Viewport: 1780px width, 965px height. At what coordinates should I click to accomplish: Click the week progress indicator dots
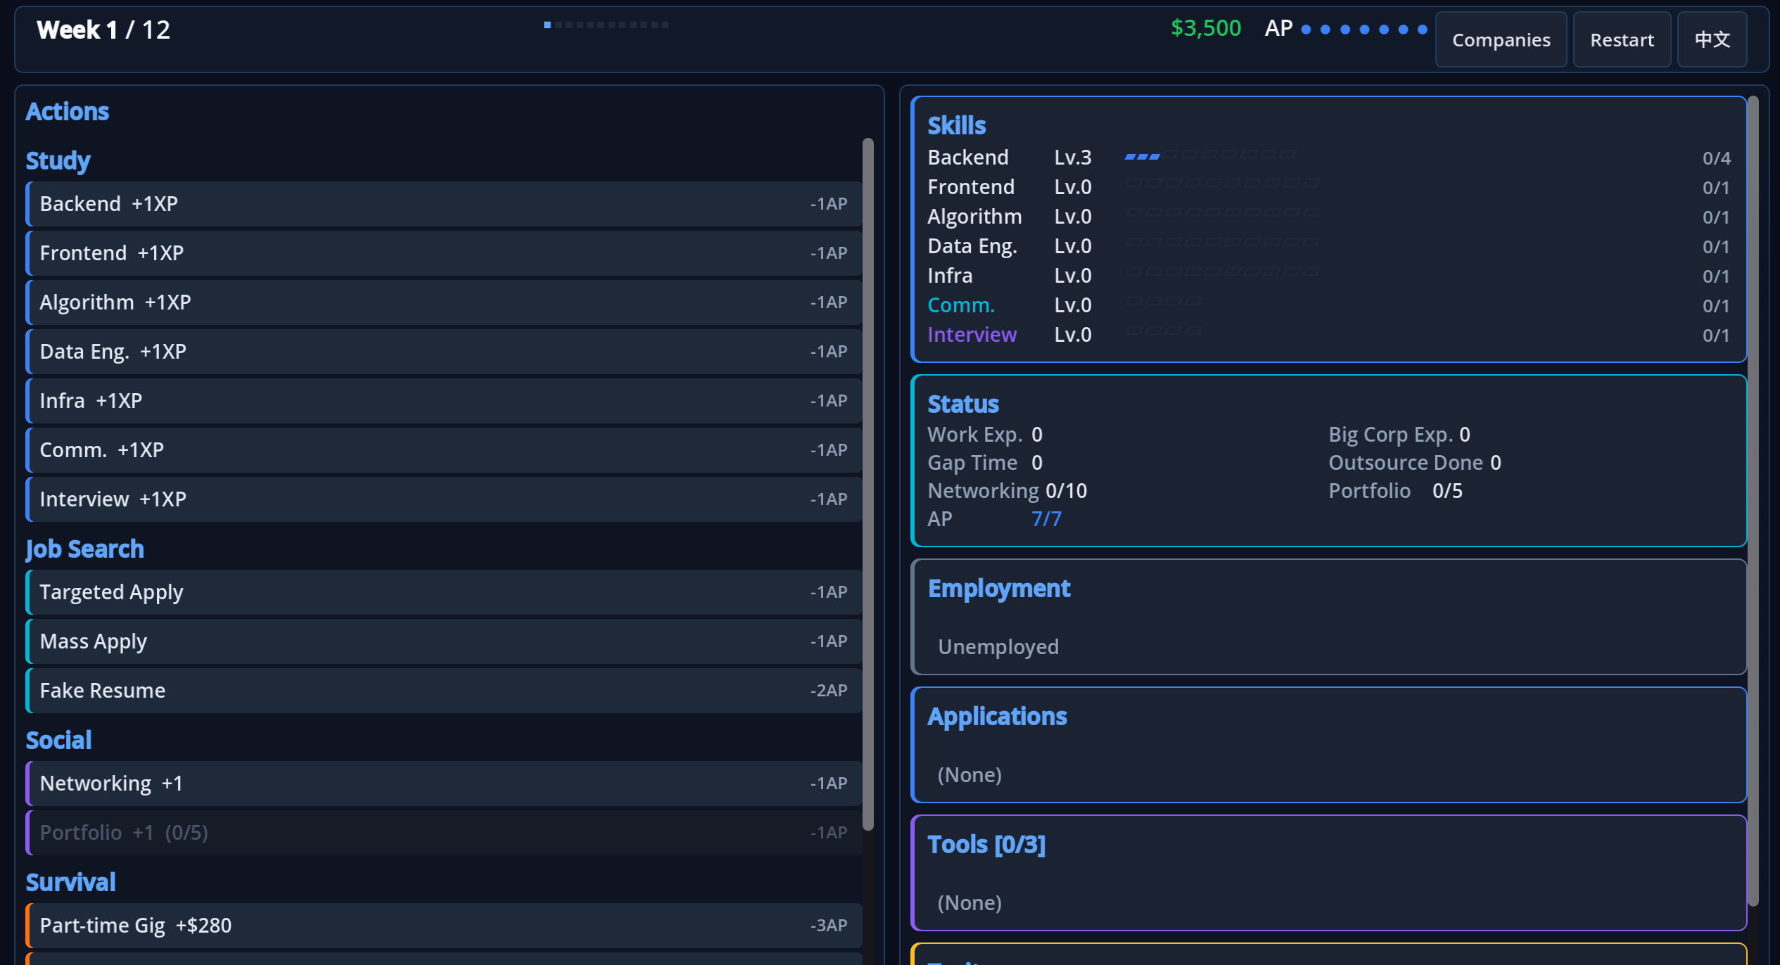pyautogui.click(x=606, y=25)
